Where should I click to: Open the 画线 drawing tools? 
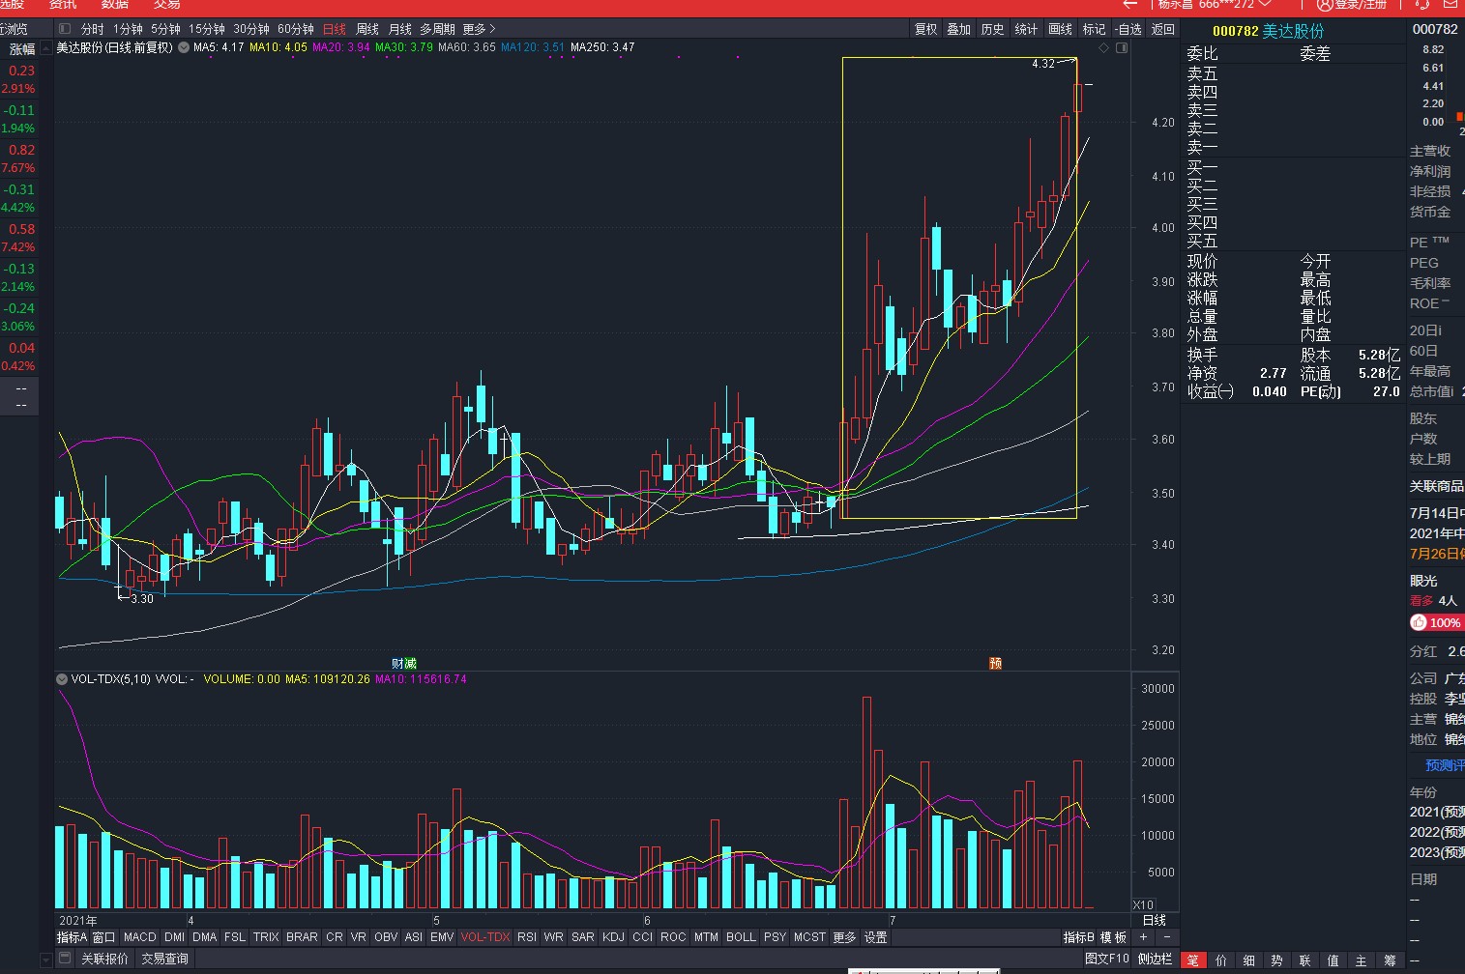1060,29
